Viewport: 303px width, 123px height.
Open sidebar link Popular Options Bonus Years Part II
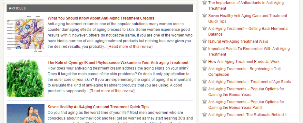coord(246,104)
